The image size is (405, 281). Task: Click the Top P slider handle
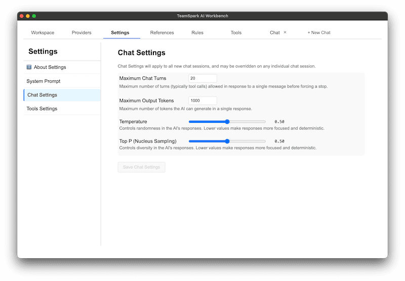tap(227, 142)
